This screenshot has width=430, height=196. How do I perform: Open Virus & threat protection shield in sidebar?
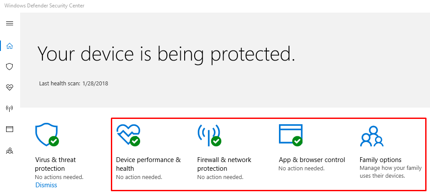click(x=10, y=67)
